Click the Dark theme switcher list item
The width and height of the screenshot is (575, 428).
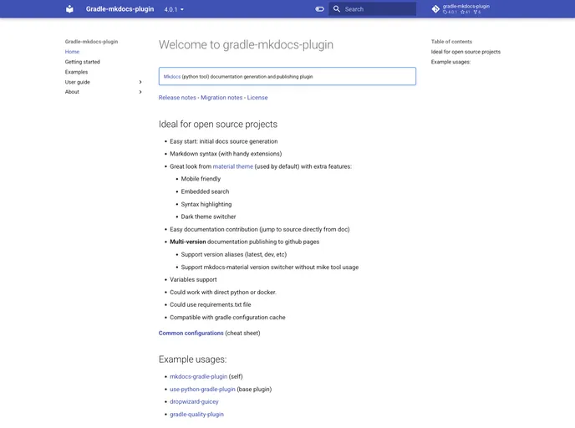click(208, 217)
